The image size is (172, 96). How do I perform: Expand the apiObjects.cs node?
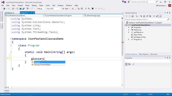(129, 32)
